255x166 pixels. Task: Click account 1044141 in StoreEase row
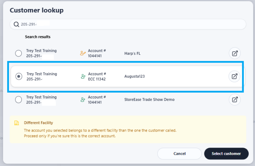click(x=95, y=102)
